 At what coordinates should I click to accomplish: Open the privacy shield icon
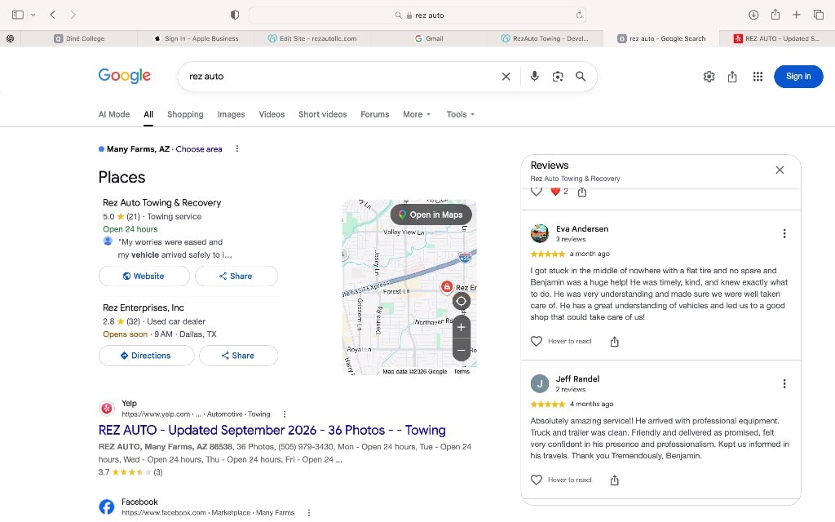point(235,15)
